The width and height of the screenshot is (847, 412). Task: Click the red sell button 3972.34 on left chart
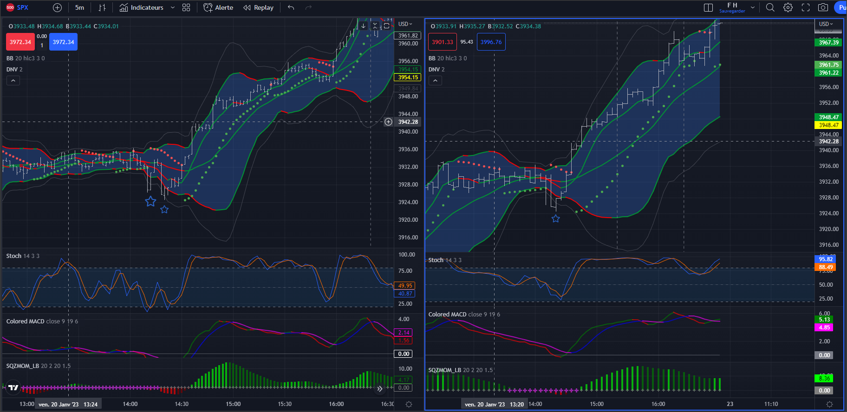[20, 42]
